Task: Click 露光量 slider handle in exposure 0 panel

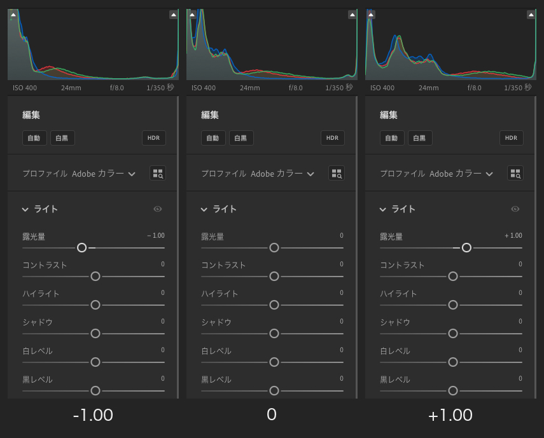Action: click(274, 248)
